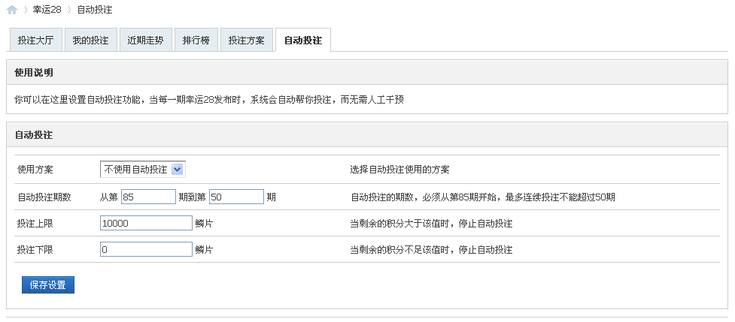Expand the 不使用自动投注 scheme dropdown
735x322 pixels.
click(142, 170)
